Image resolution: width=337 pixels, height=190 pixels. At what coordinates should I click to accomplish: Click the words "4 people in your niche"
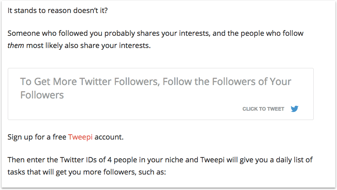click(x=138, y=159)
